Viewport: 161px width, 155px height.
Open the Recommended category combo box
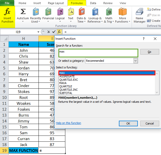112,61
